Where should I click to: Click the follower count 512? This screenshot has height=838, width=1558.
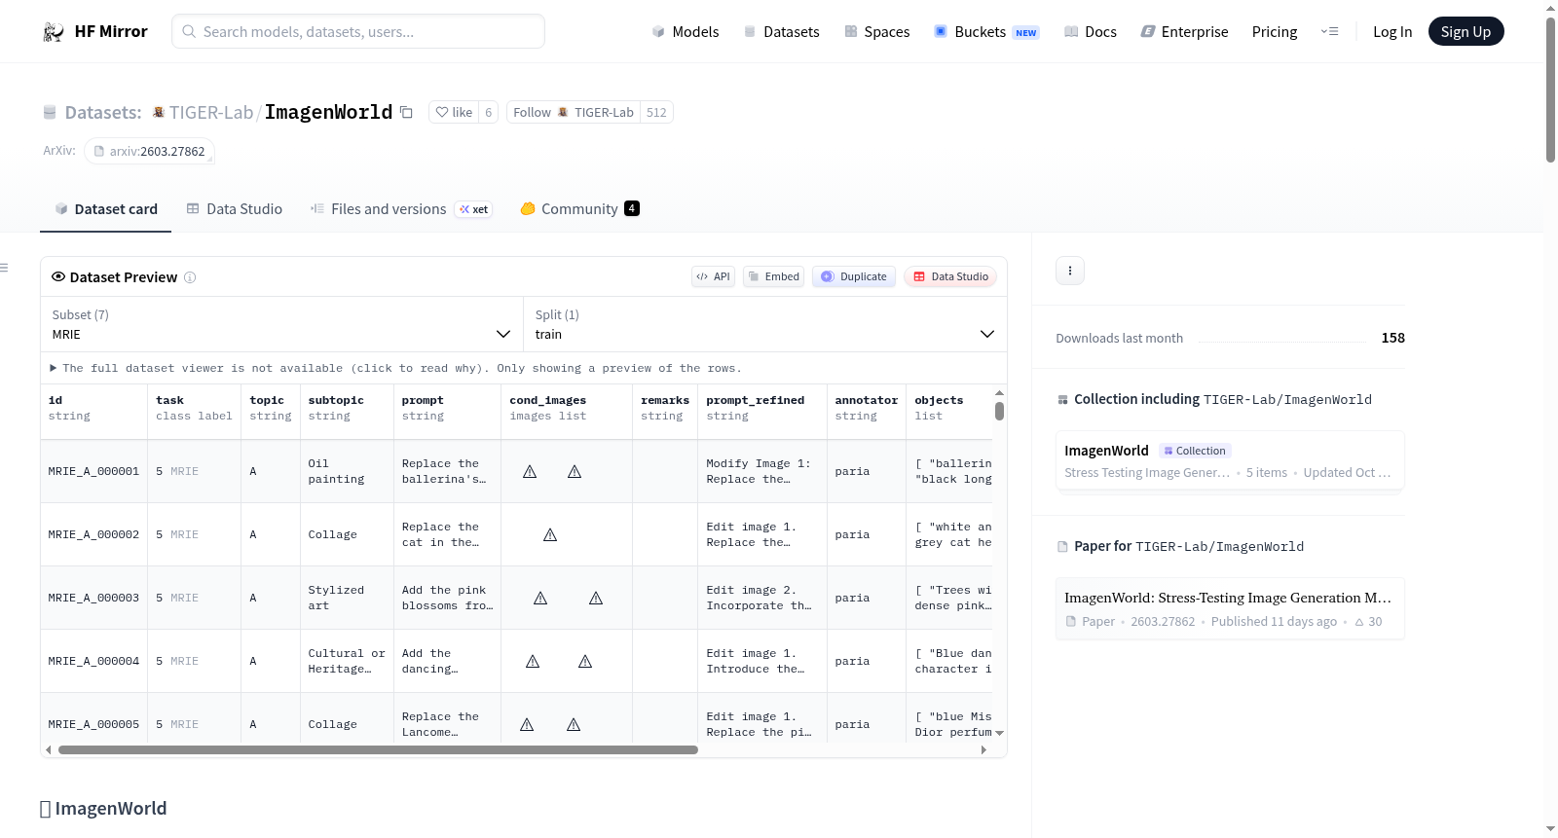pos(656,113)
